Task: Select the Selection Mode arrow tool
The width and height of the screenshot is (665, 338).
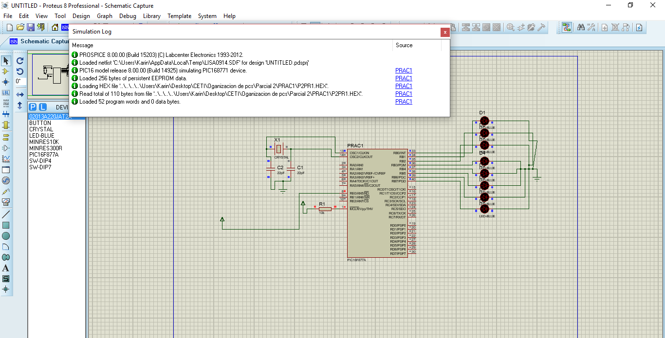Action: tap(6, 61)
